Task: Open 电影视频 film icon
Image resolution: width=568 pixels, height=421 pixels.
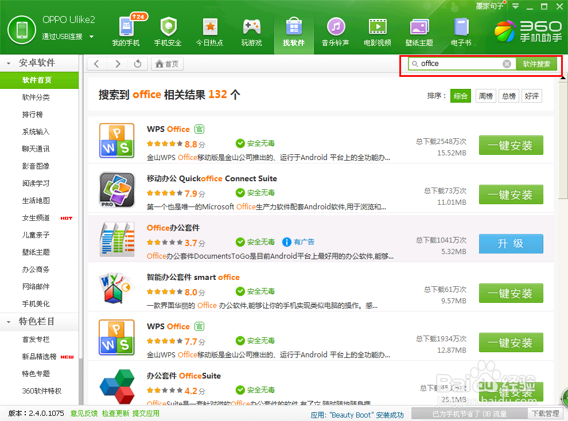Action: point(378,27)
